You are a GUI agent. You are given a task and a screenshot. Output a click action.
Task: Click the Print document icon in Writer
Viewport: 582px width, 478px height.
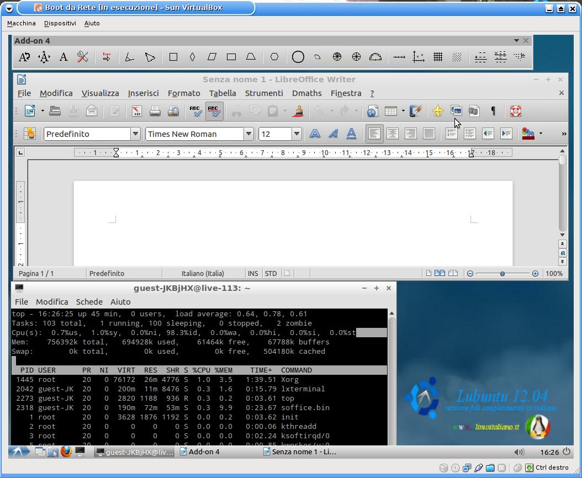(155, 111)
